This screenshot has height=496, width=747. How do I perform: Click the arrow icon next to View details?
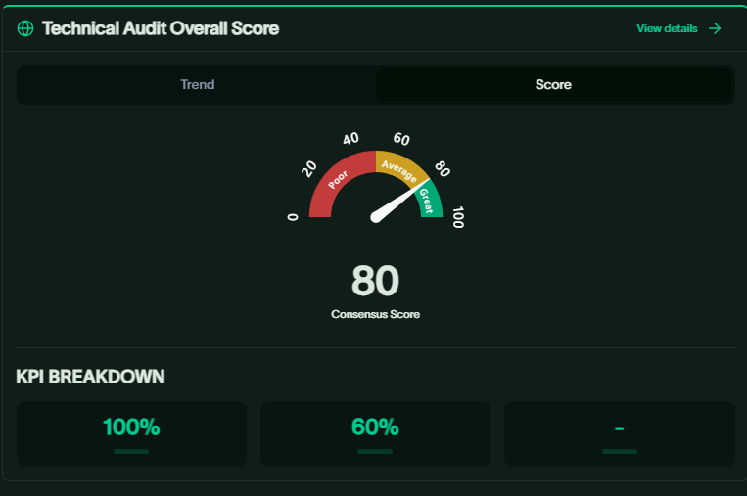[715, 28]
